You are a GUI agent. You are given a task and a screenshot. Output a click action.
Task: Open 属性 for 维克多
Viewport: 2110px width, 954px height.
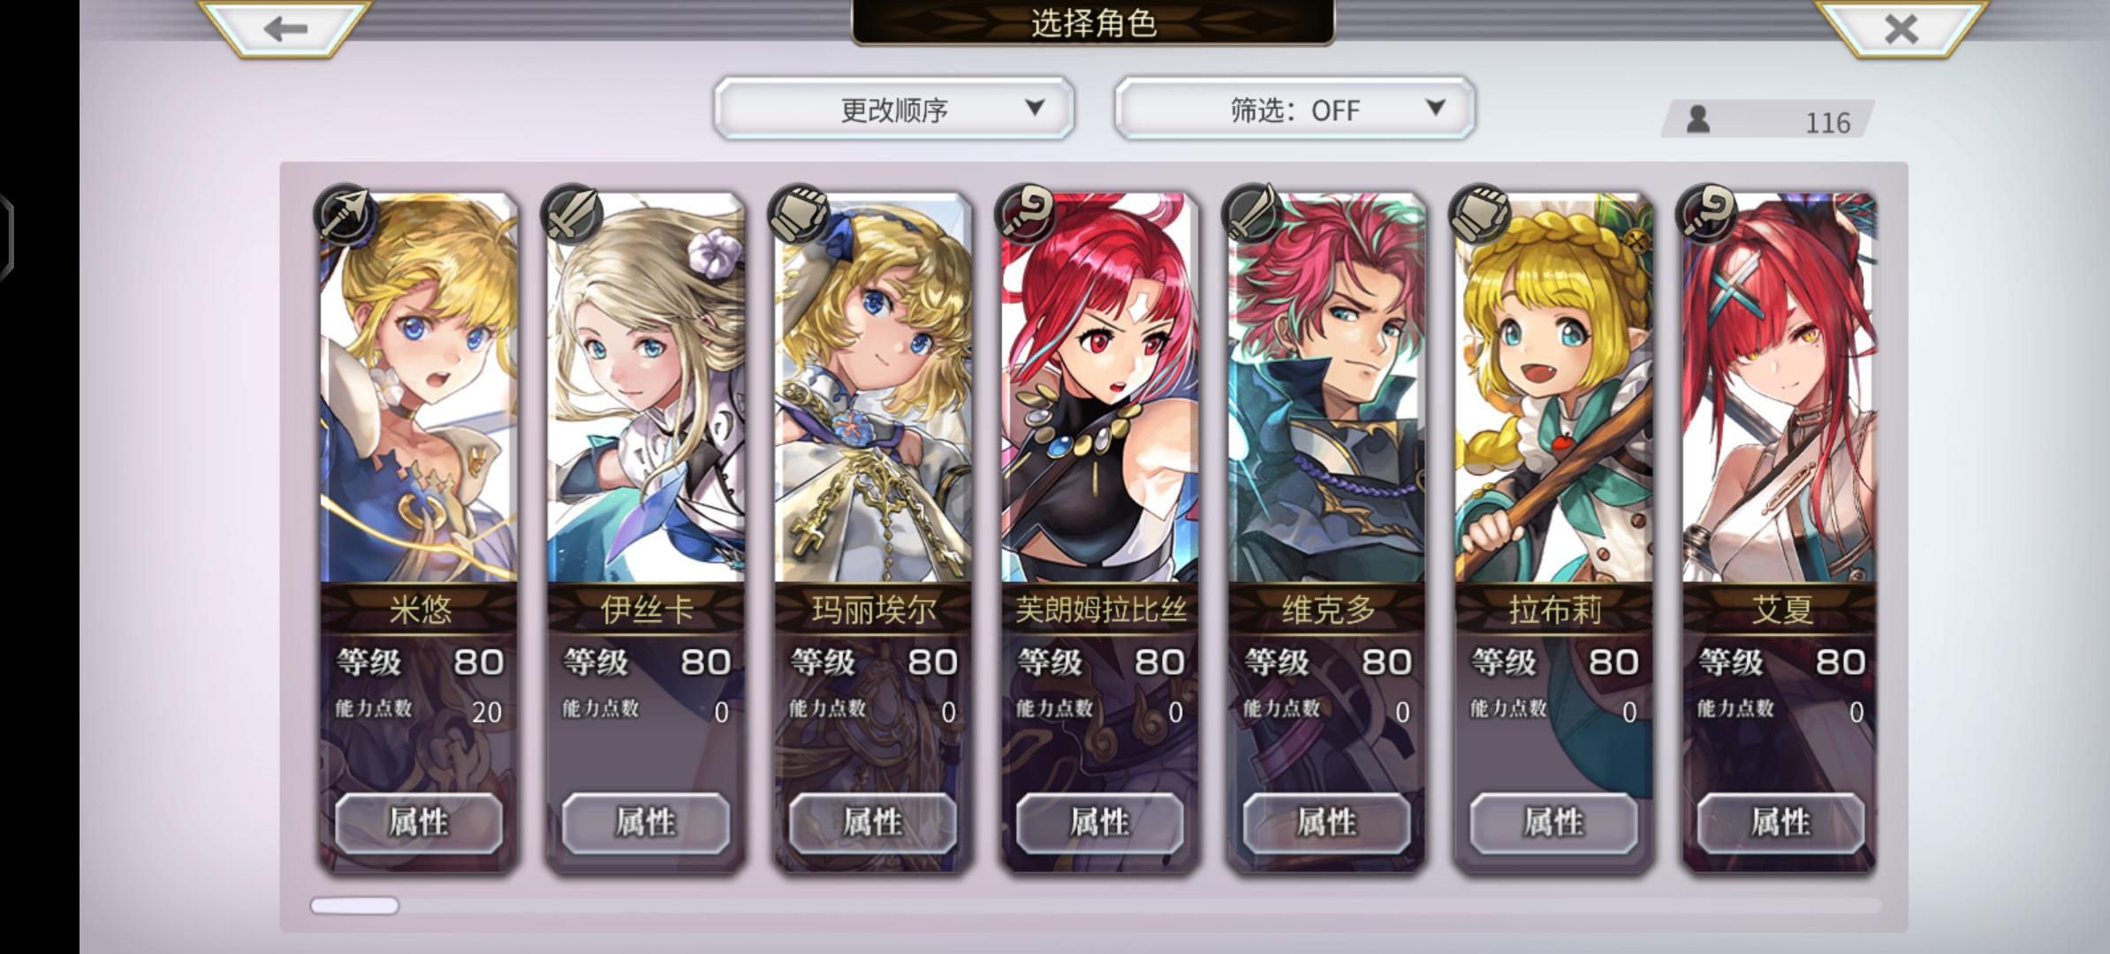click(x=1326, y=822)
